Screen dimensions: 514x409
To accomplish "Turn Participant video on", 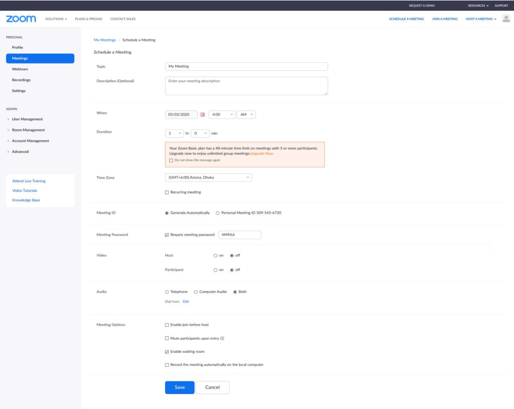I will [215, 270].
